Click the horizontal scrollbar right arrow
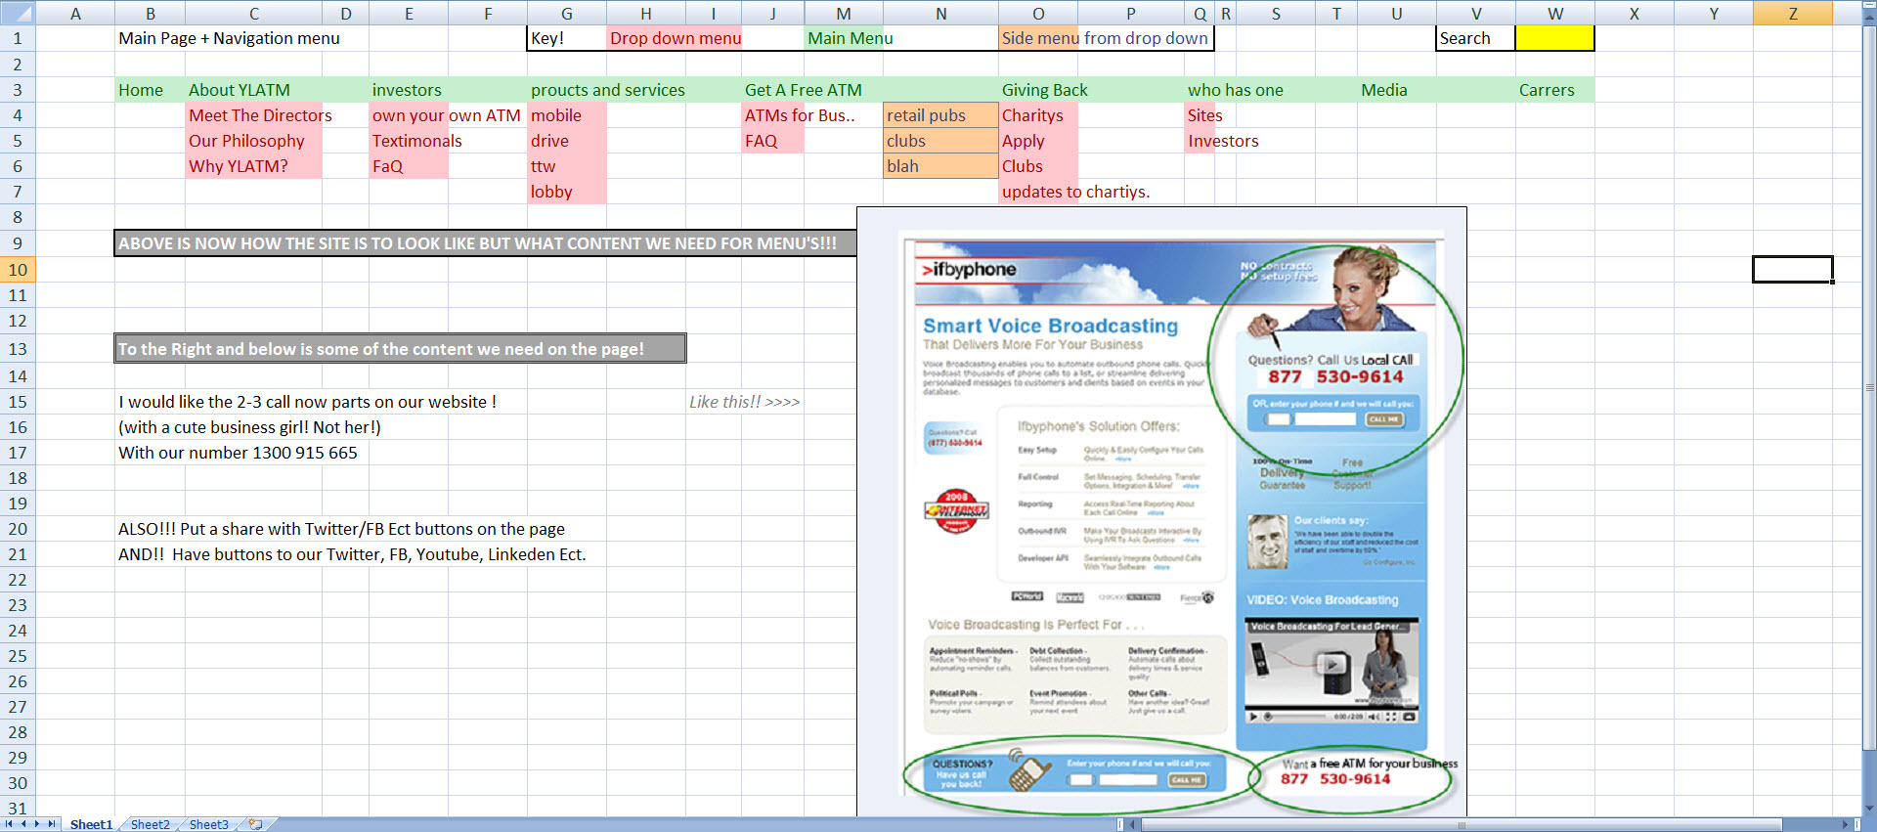 [1845, 825]
